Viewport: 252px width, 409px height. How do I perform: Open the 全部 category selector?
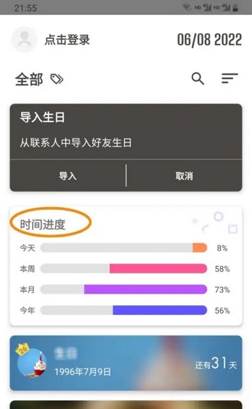pyautogui.click(x=29, y=79)
